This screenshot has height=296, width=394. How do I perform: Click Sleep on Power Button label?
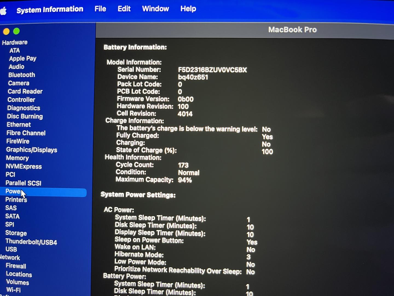coord(149,240)
